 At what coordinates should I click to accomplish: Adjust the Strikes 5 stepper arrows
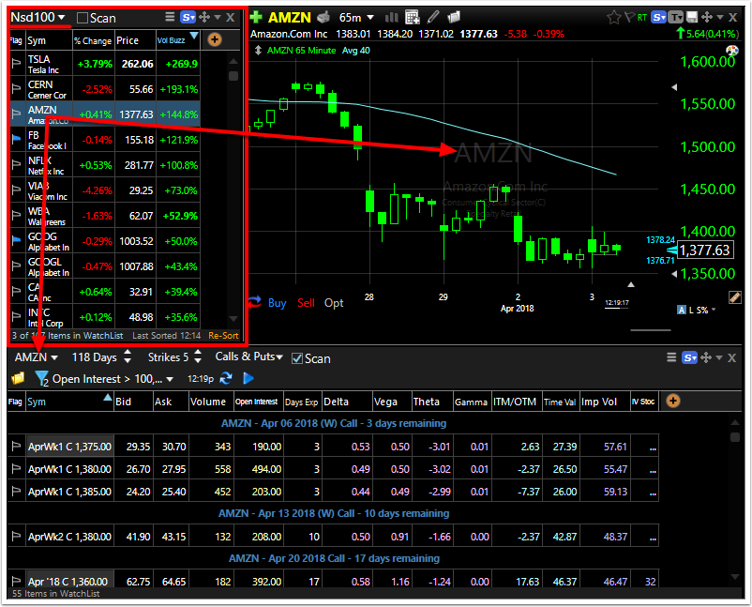click(x=198, y=357)
